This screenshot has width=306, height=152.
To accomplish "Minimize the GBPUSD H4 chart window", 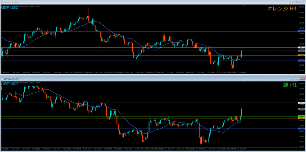I will tap(292, 2).
